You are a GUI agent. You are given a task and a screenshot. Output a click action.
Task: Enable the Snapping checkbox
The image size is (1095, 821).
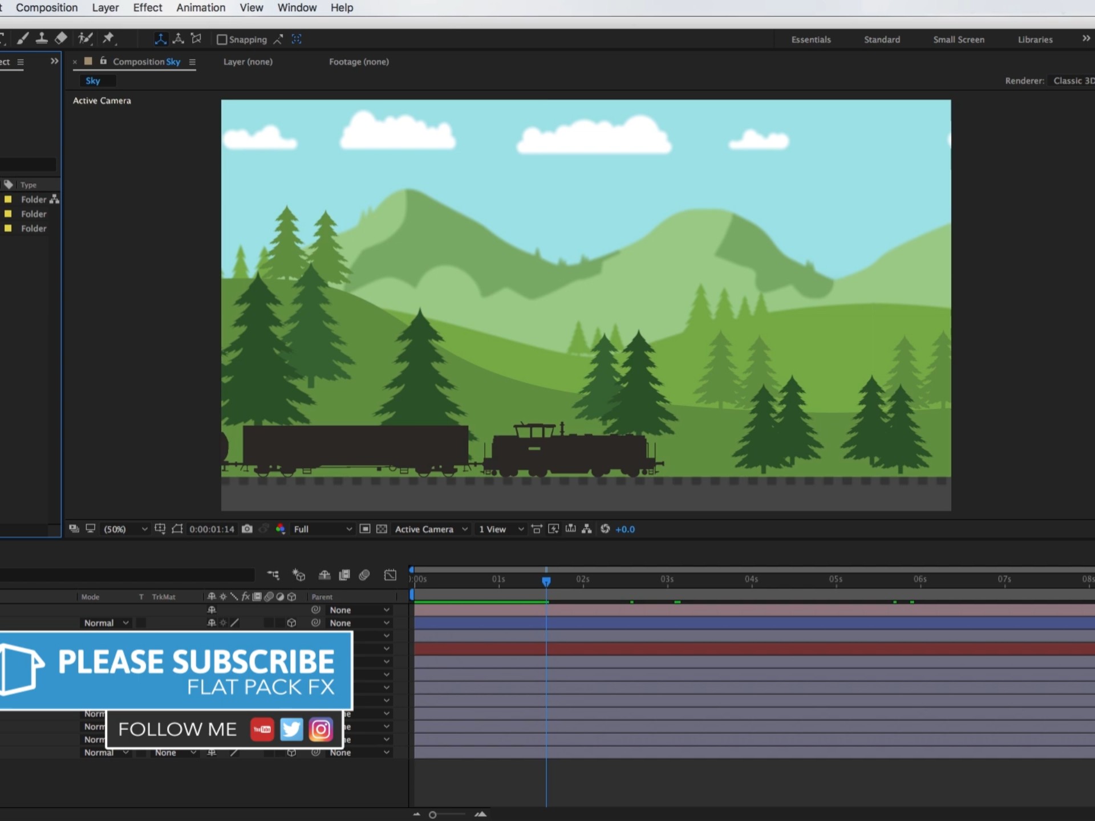click(222, 39)
